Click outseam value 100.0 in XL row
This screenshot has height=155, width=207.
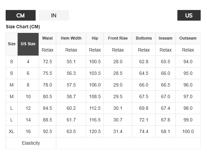tap(188, 131)
